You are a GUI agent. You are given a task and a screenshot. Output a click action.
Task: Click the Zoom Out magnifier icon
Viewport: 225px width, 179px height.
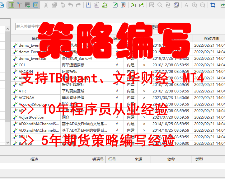pos(203,5)
